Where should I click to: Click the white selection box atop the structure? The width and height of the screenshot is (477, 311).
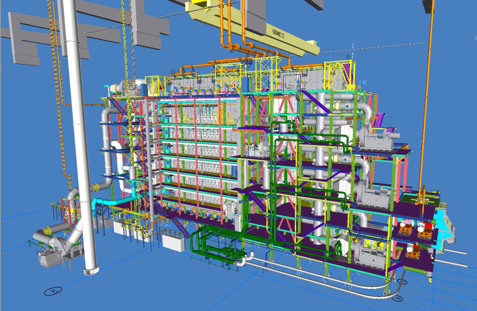click(x=292, y=84)
